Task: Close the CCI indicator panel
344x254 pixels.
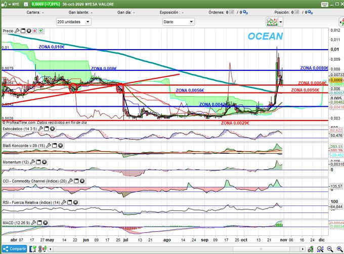Action: pyautogui.click(x=82, y=181)
